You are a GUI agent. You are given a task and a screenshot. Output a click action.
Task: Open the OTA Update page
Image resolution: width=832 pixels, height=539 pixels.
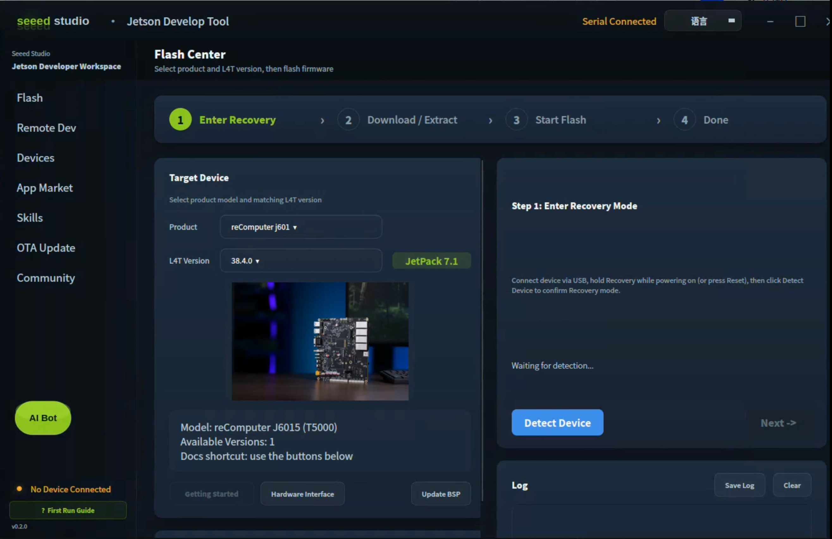pyautogui.click(x=46, y=248)
